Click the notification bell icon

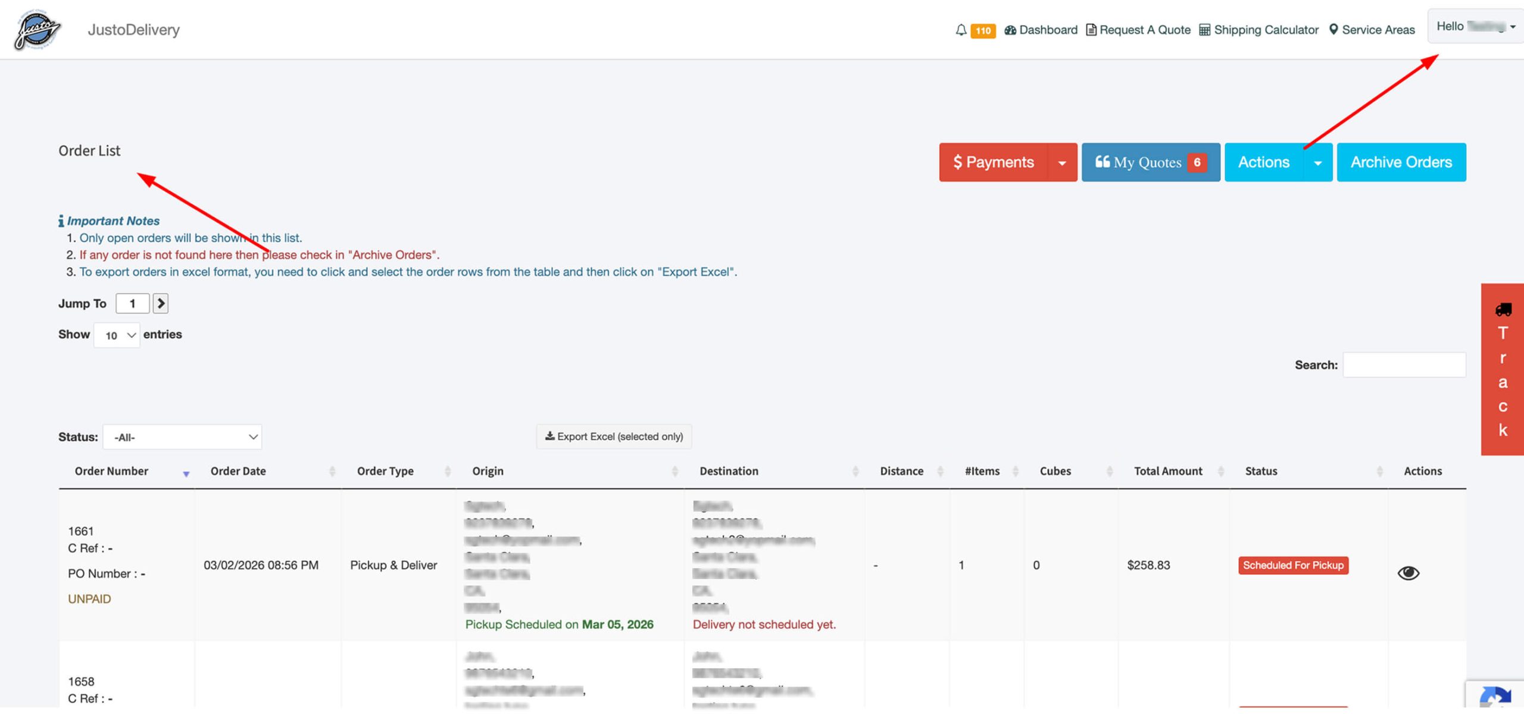pyautogui.click(x=961, y=30)
